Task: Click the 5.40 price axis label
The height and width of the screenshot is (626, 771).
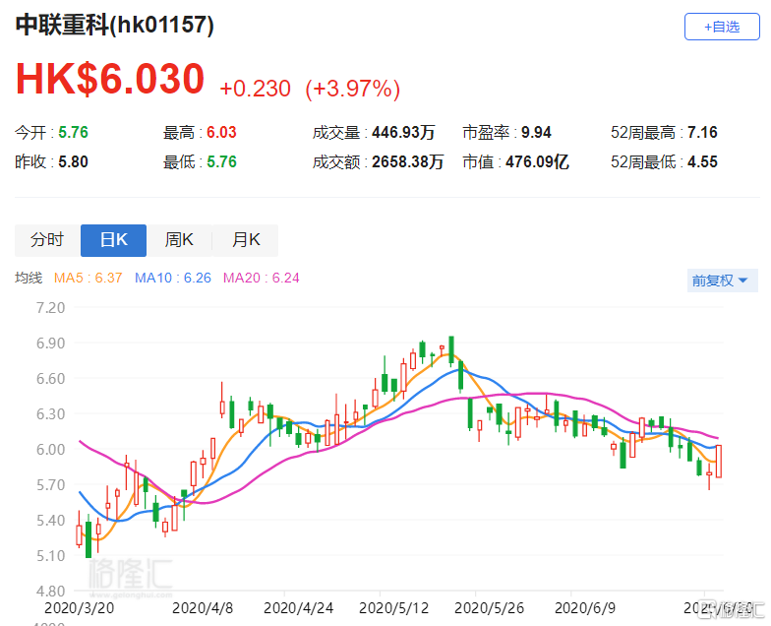Action: 51,521
